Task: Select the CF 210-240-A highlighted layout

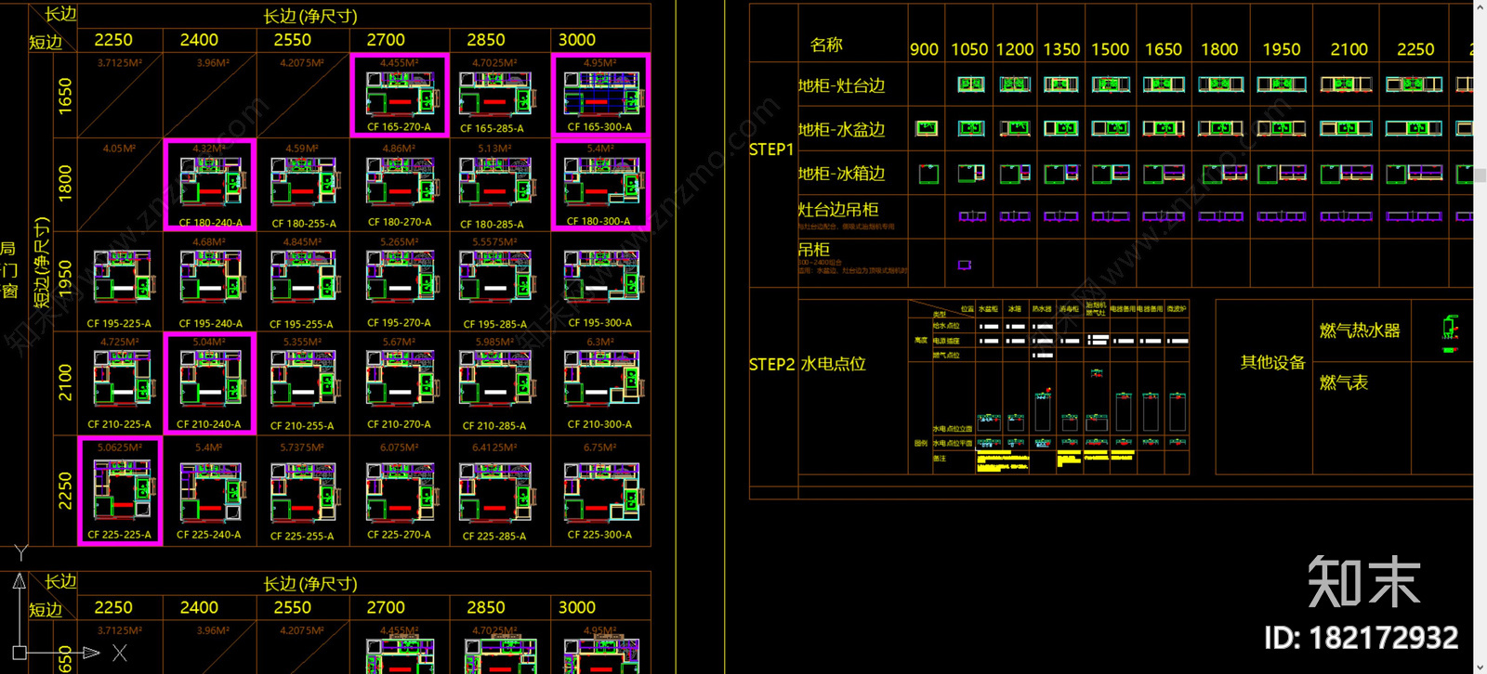Action: tap(210, 382)
